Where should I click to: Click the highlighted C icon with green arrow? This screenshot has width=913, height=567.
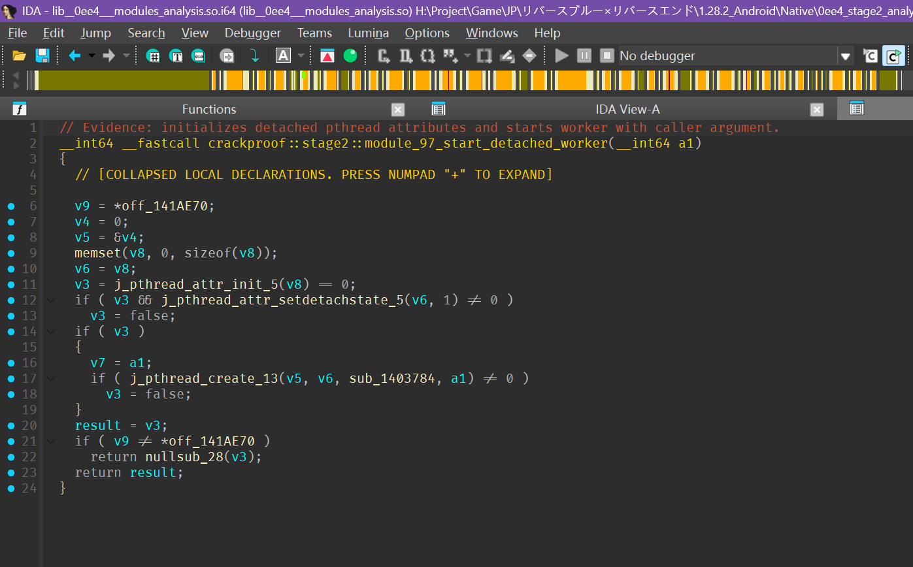893,56
